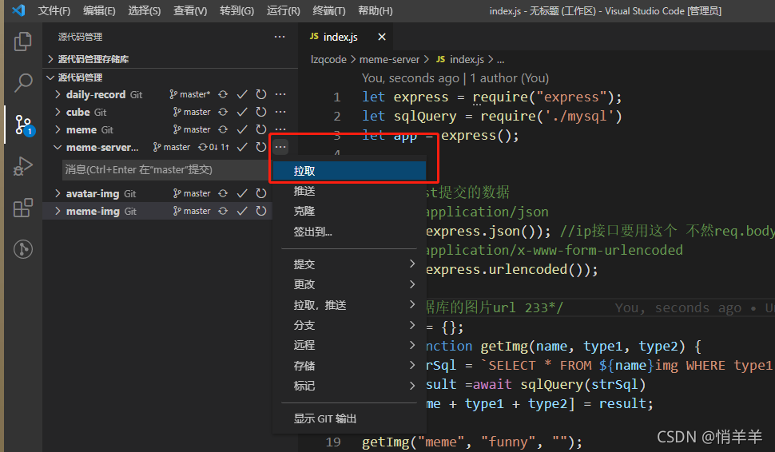Switch branch on daily-record master*

click(190, 94)
